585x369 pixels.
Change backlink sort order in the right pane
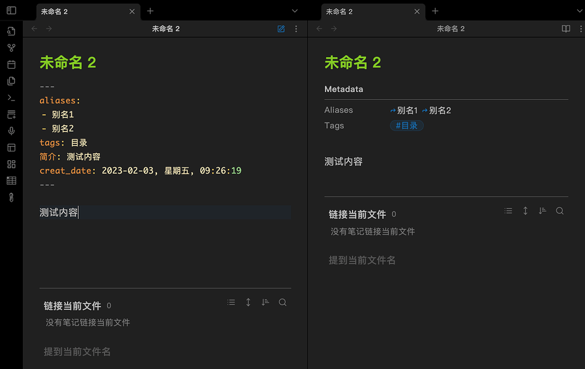pyautogui.click(x=542, y=211)
